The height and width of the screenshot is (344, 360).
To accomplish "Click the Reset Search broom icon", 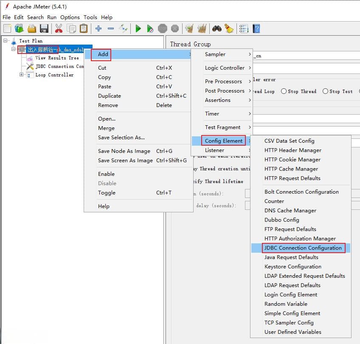I will tap(229, 29).
